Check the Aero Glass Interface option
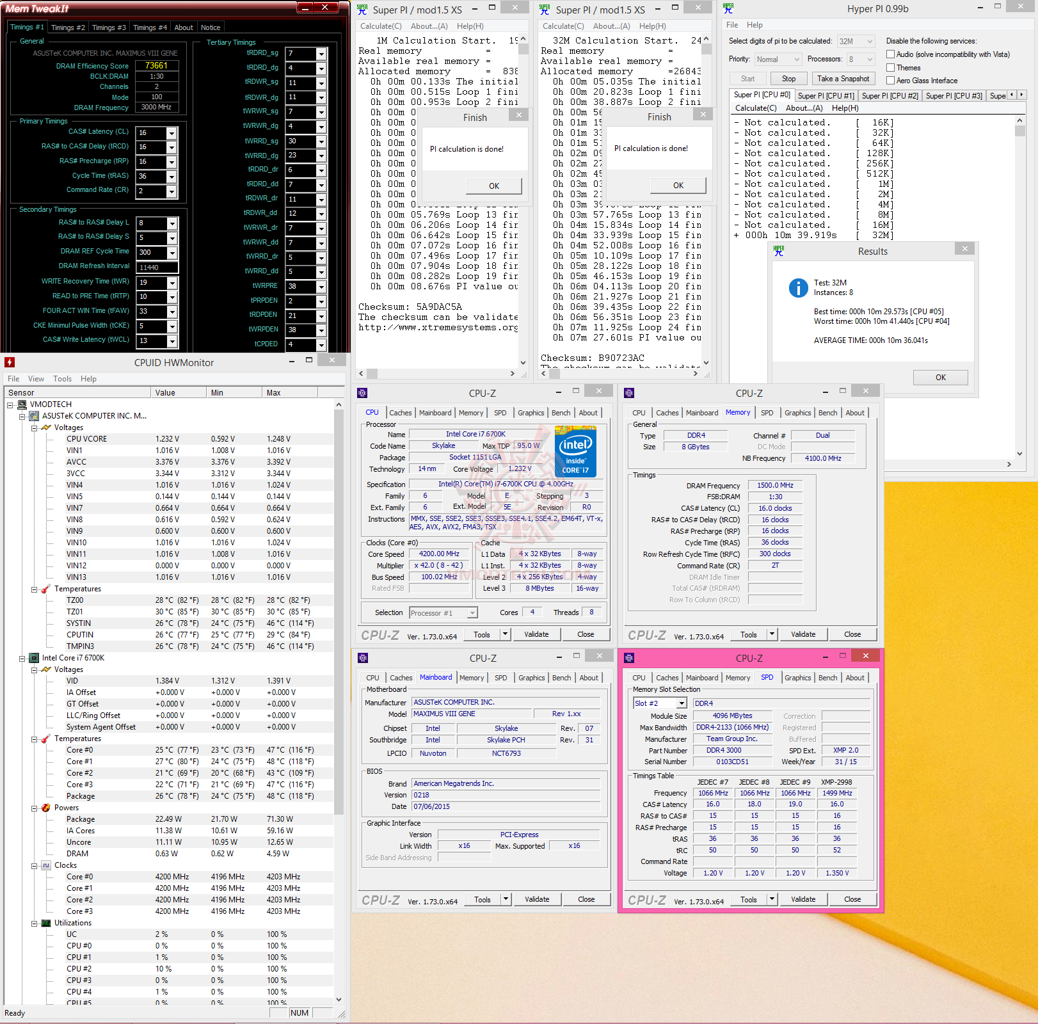The width and height of the screenshot is (1038, 1024). (890, 81)
